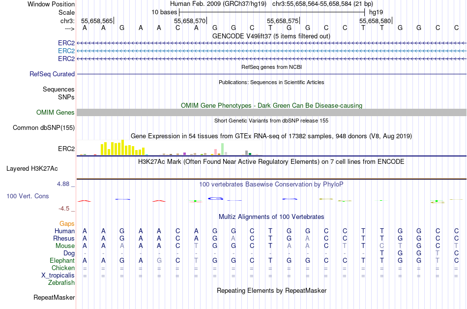Click the orange Gaps label
The width and height of the screenshot is (467, 309).
pos(67,223)
